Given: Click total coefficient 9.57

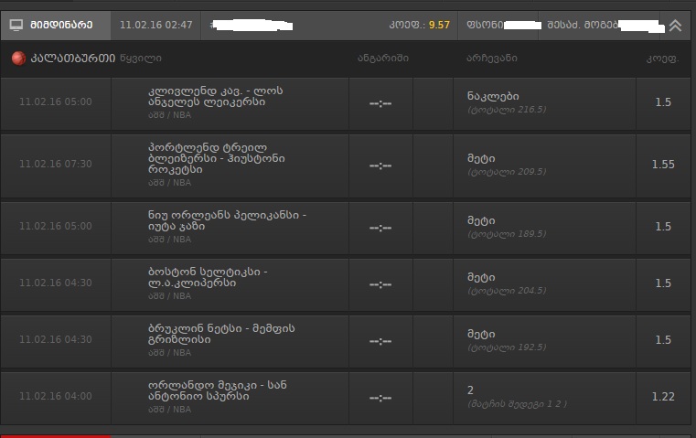Looking at the screenshot, I should pos(439,25).
